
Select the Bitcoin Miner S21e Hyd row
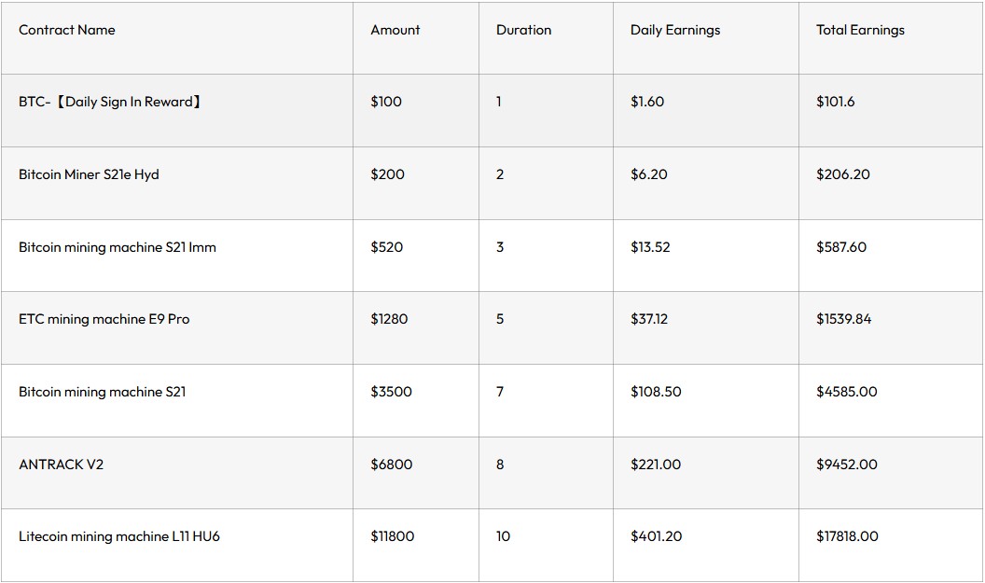pyautogui.click(x=89, y=174)
